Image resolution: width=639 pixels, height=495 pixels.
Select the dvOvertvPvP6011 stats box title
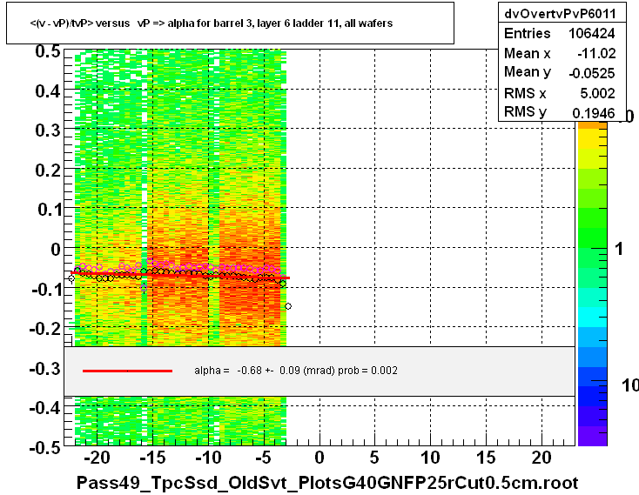tap(560, 14)
